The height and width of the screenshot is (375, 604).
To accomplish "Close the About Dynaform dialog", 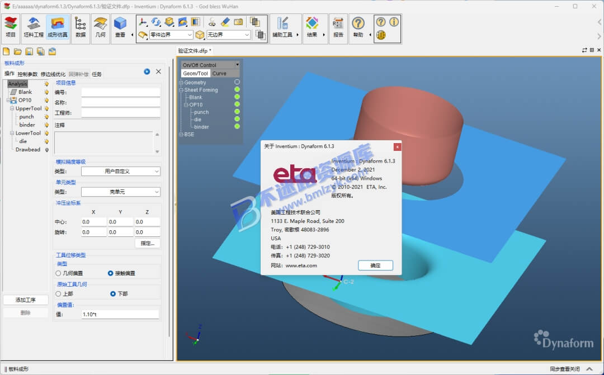I will 397,146.
